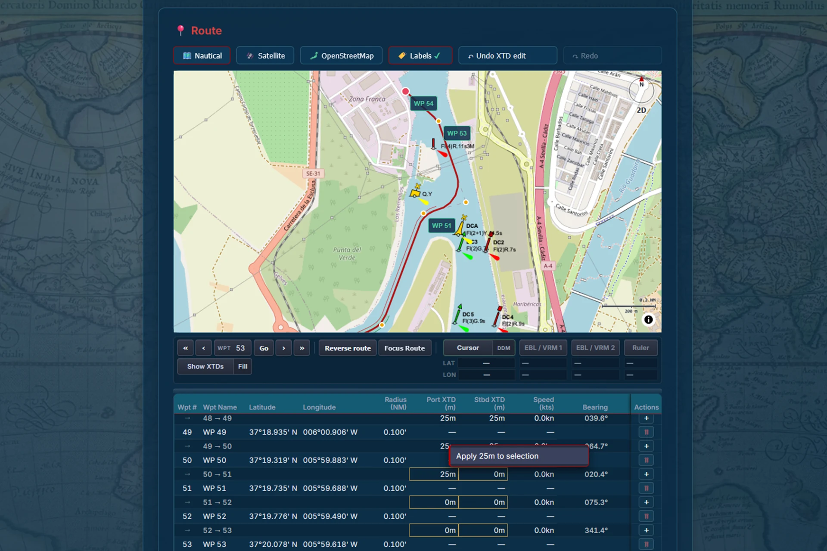
Task: Click the WP 51 map label
Action: [x=441, y=226]
